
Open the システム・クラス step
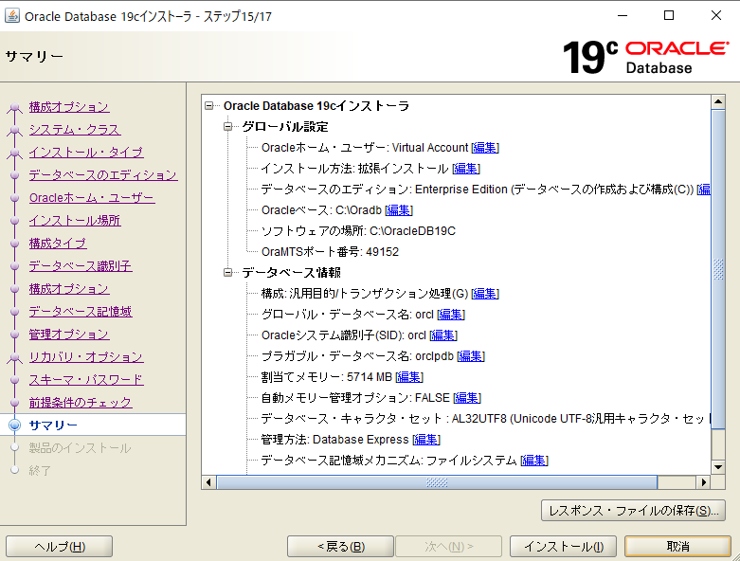coord(74,130)
